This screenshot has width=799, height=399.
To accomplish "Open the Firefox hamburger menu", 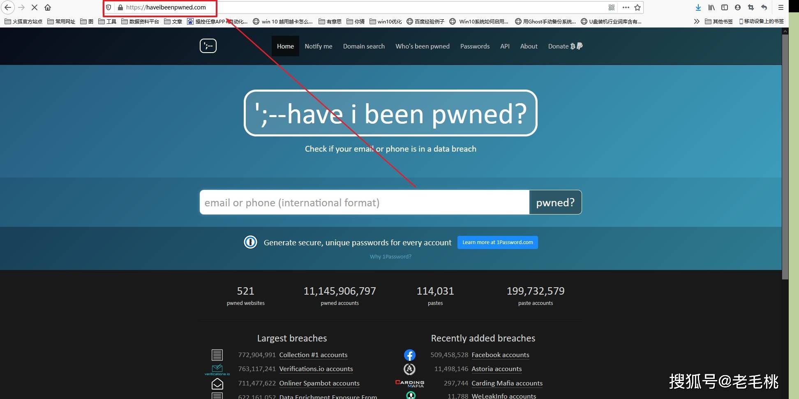I will (x=781, y=7).
